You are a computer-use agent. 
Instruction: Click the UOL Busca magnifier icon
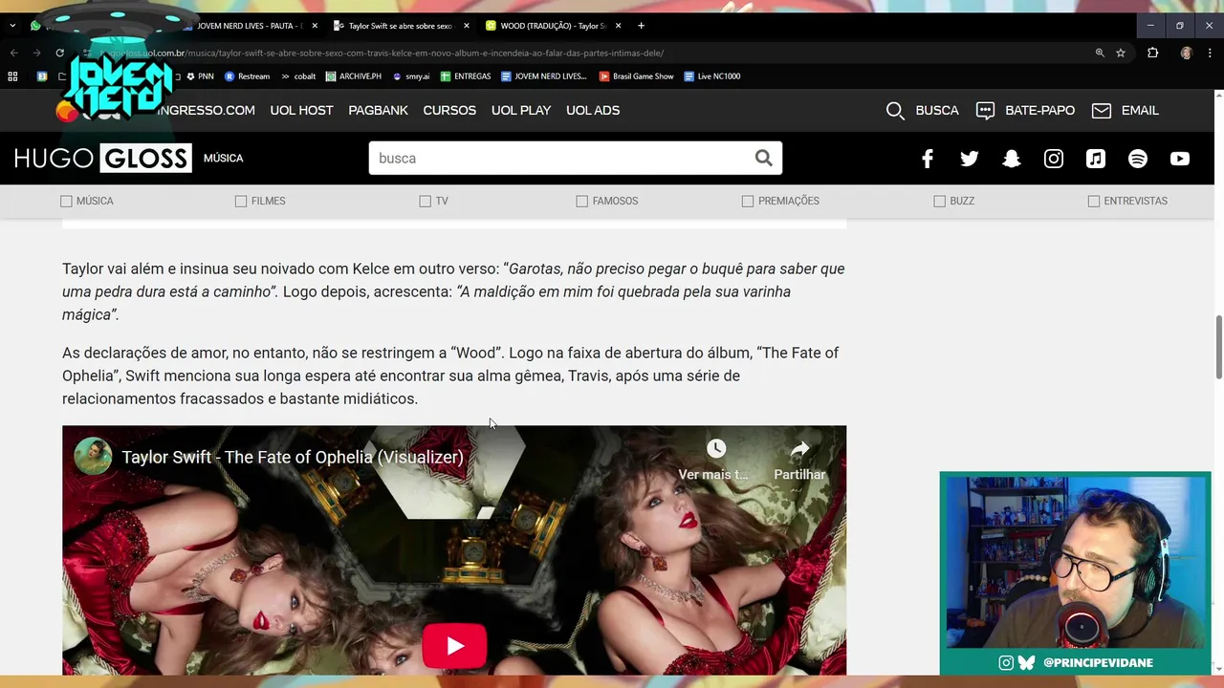(x=895, y=111)
